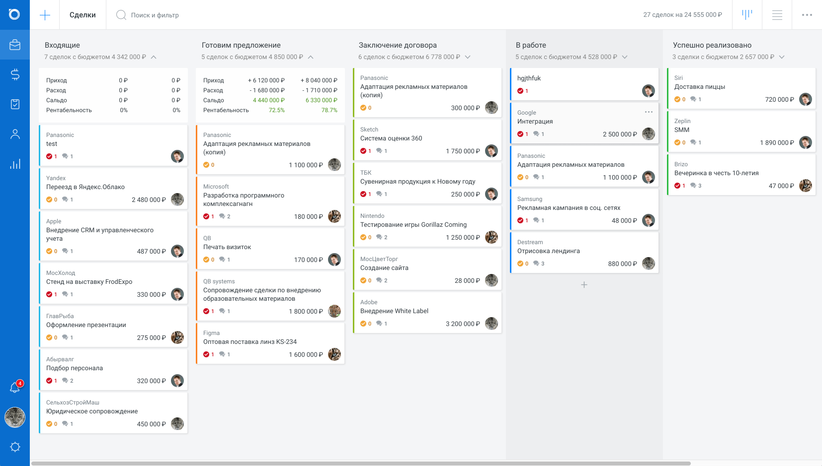The image size is (822, 466).
Task: Open three-dots menu on Google Интеграция card
Action: point(649,112)
